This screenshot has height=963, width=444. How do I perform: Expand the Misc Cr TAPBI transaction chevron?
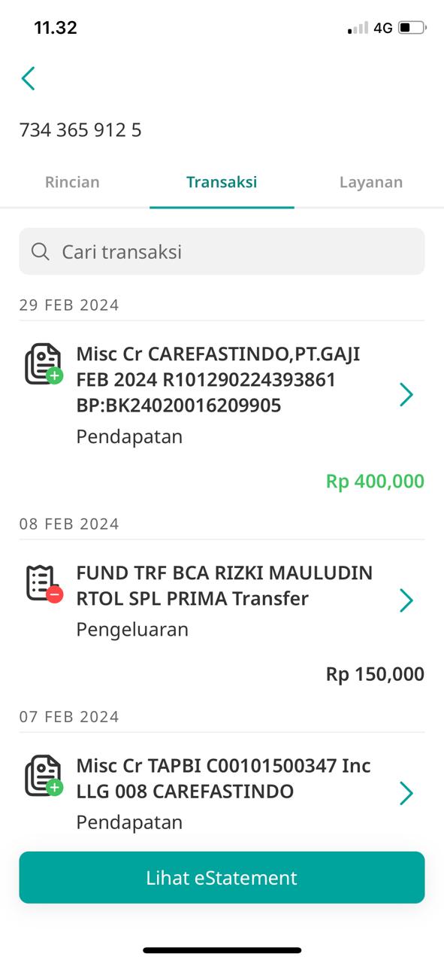coord(406,793)
